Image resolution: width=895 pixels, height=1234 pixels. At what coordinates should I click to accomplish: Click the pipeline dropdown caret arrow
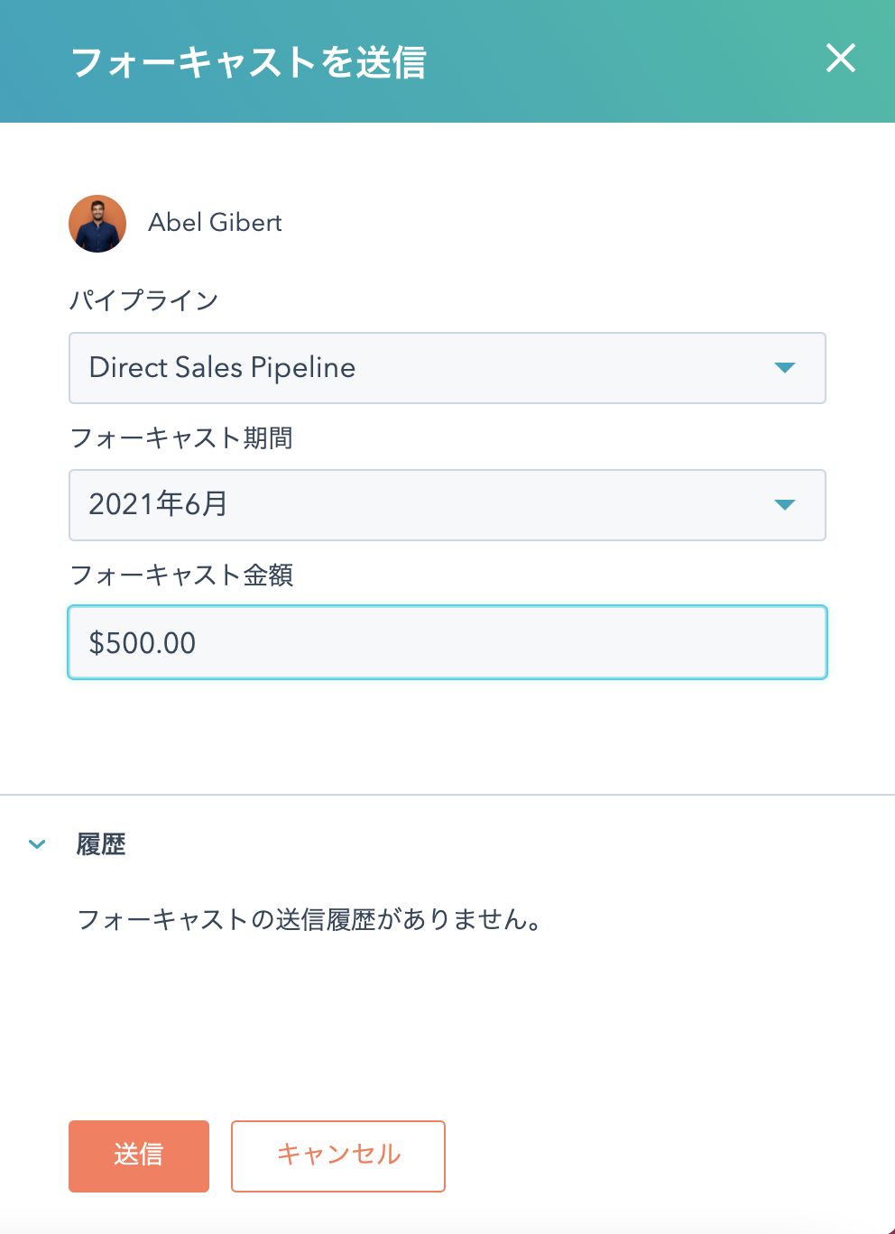[x=785, y=368]
